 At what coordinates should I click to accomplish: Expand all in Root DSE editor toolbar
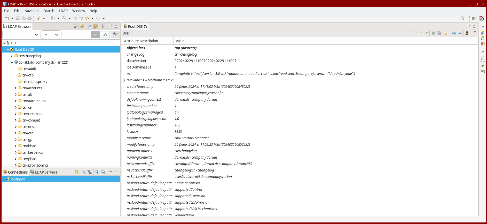454,33
